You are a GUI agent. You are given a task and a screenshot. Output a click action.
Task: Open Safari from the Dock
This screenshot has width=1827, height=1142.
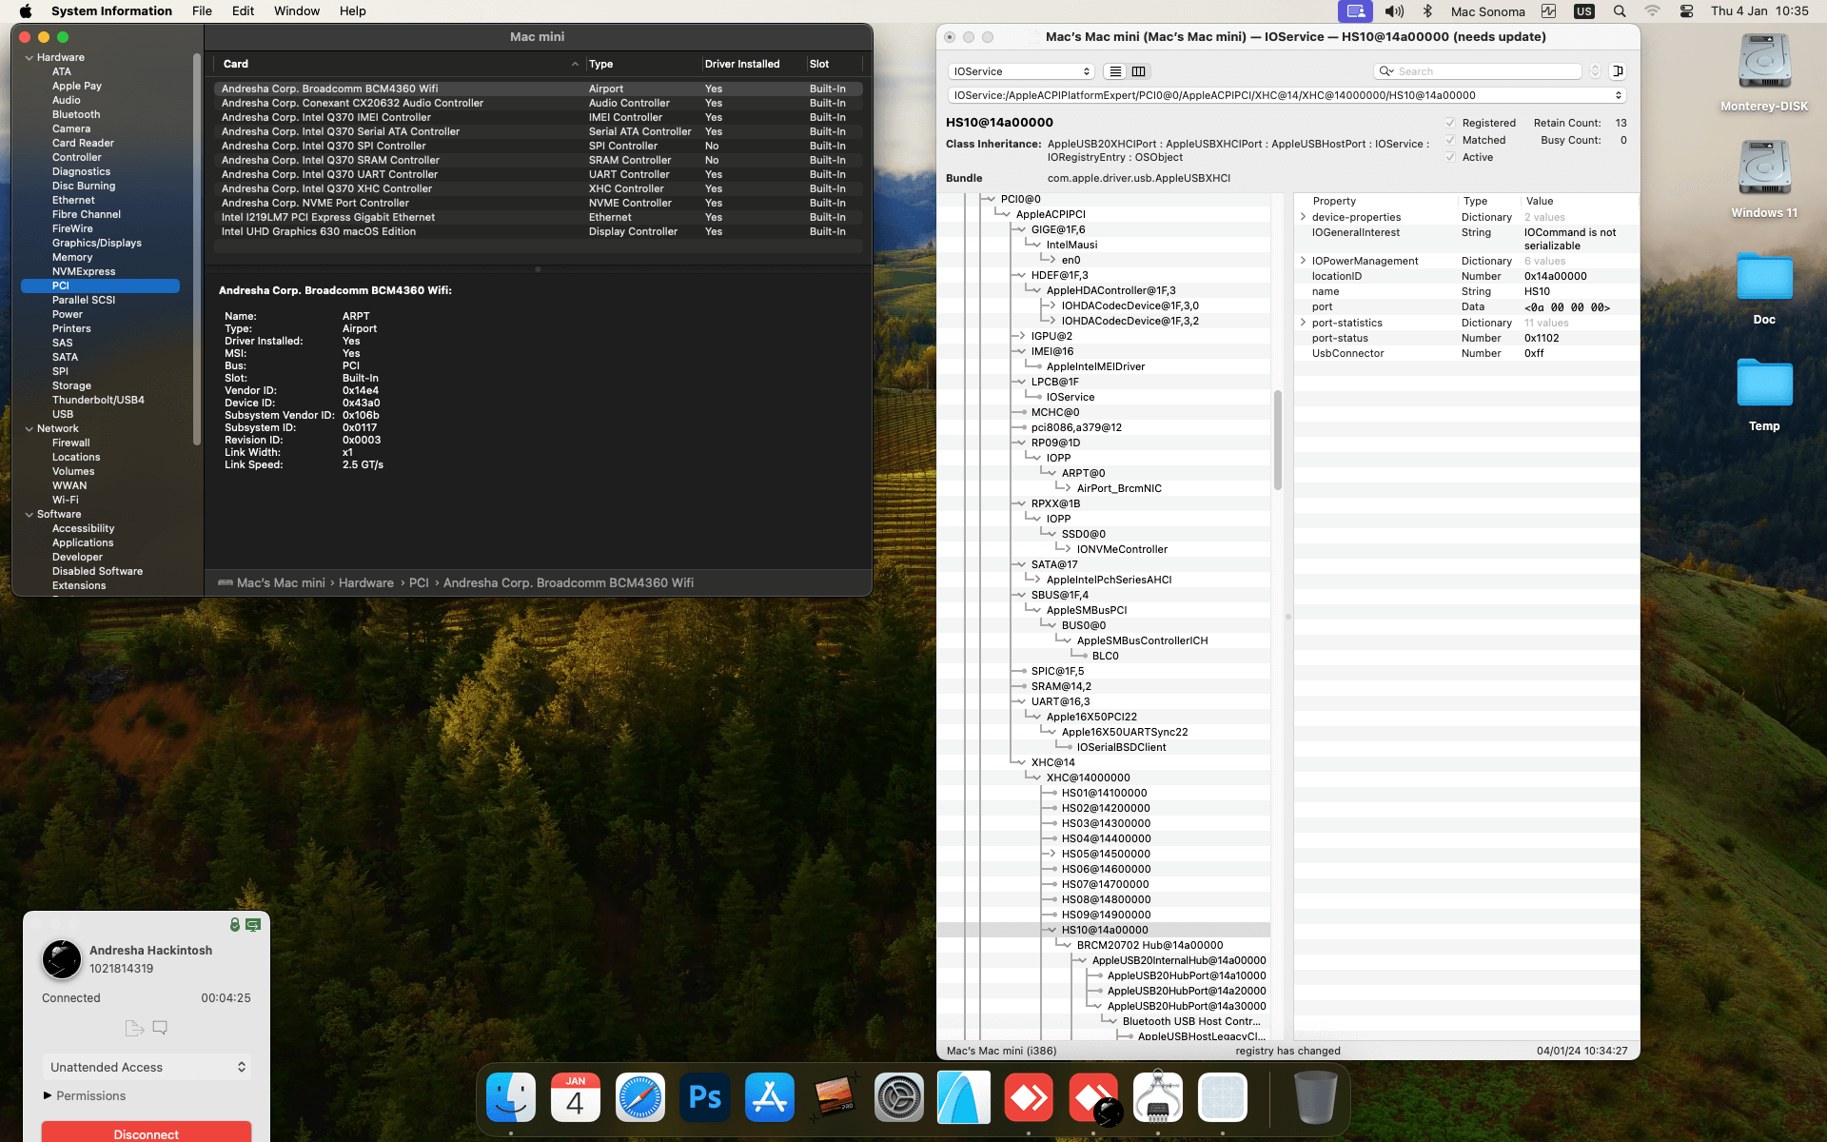(639, 1098)
